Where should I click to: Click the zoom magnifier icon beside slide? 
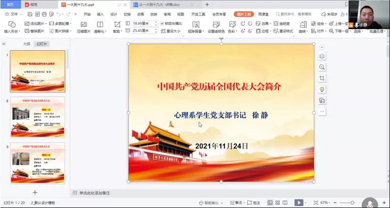tap(322, 67)
